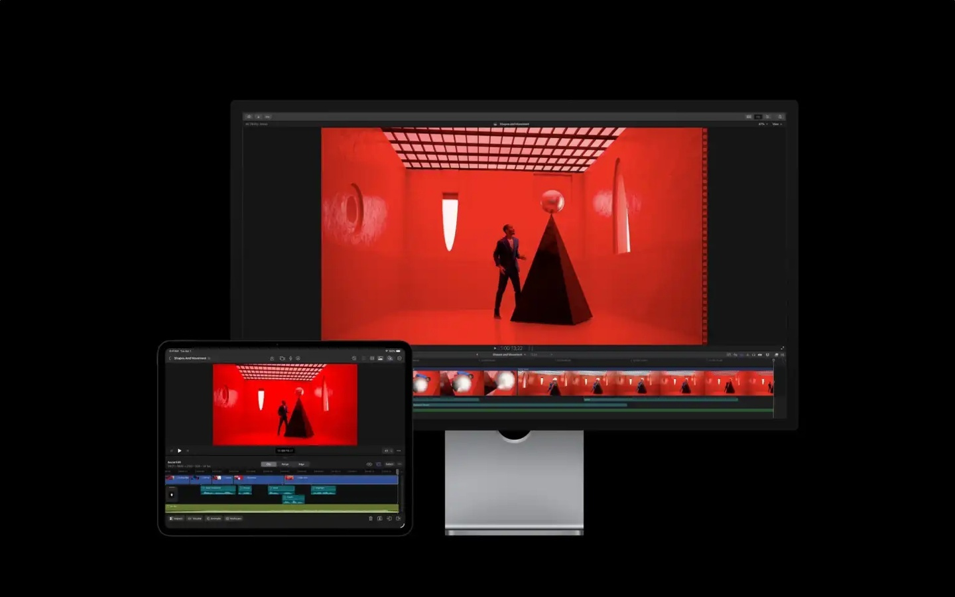955x597 pixels.
Task: Open the zoom percentage dropdown on Mac viewer
Action: [x=762, y=124]
